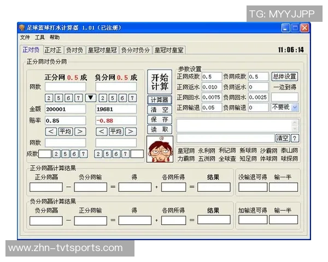Click 负分网 平均 button

(116, 132)
